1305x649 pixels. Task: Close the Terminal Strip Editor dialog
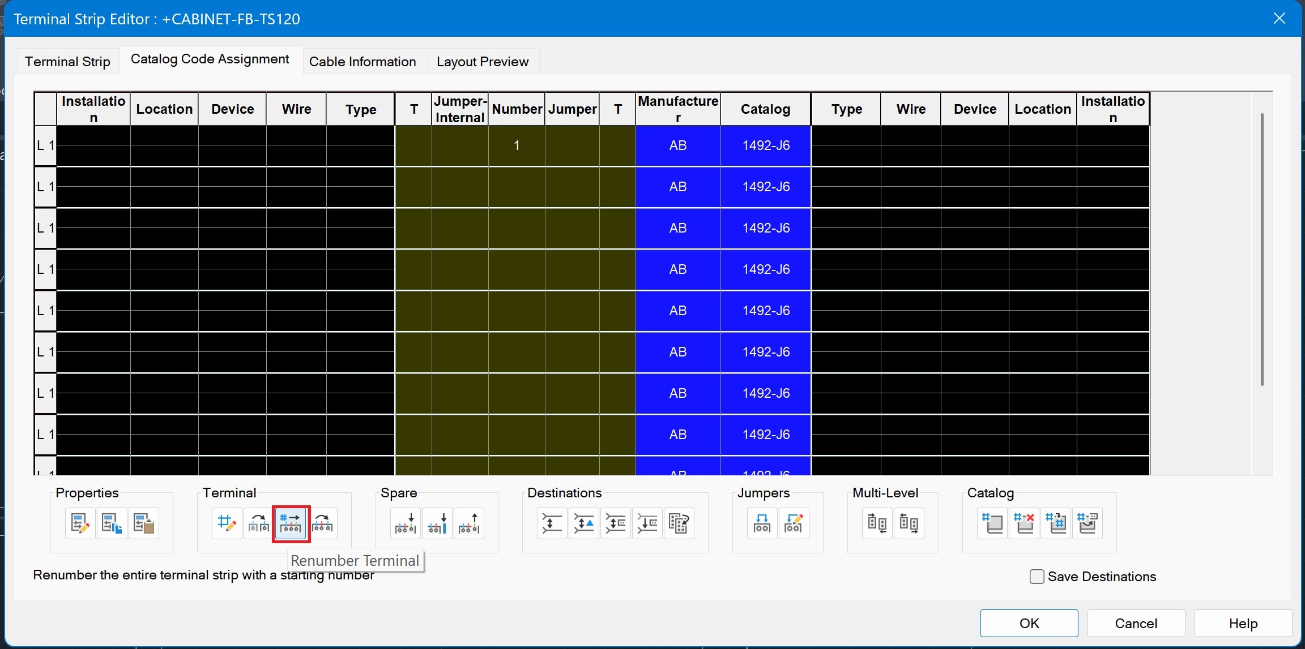(x=1280, y=19)
